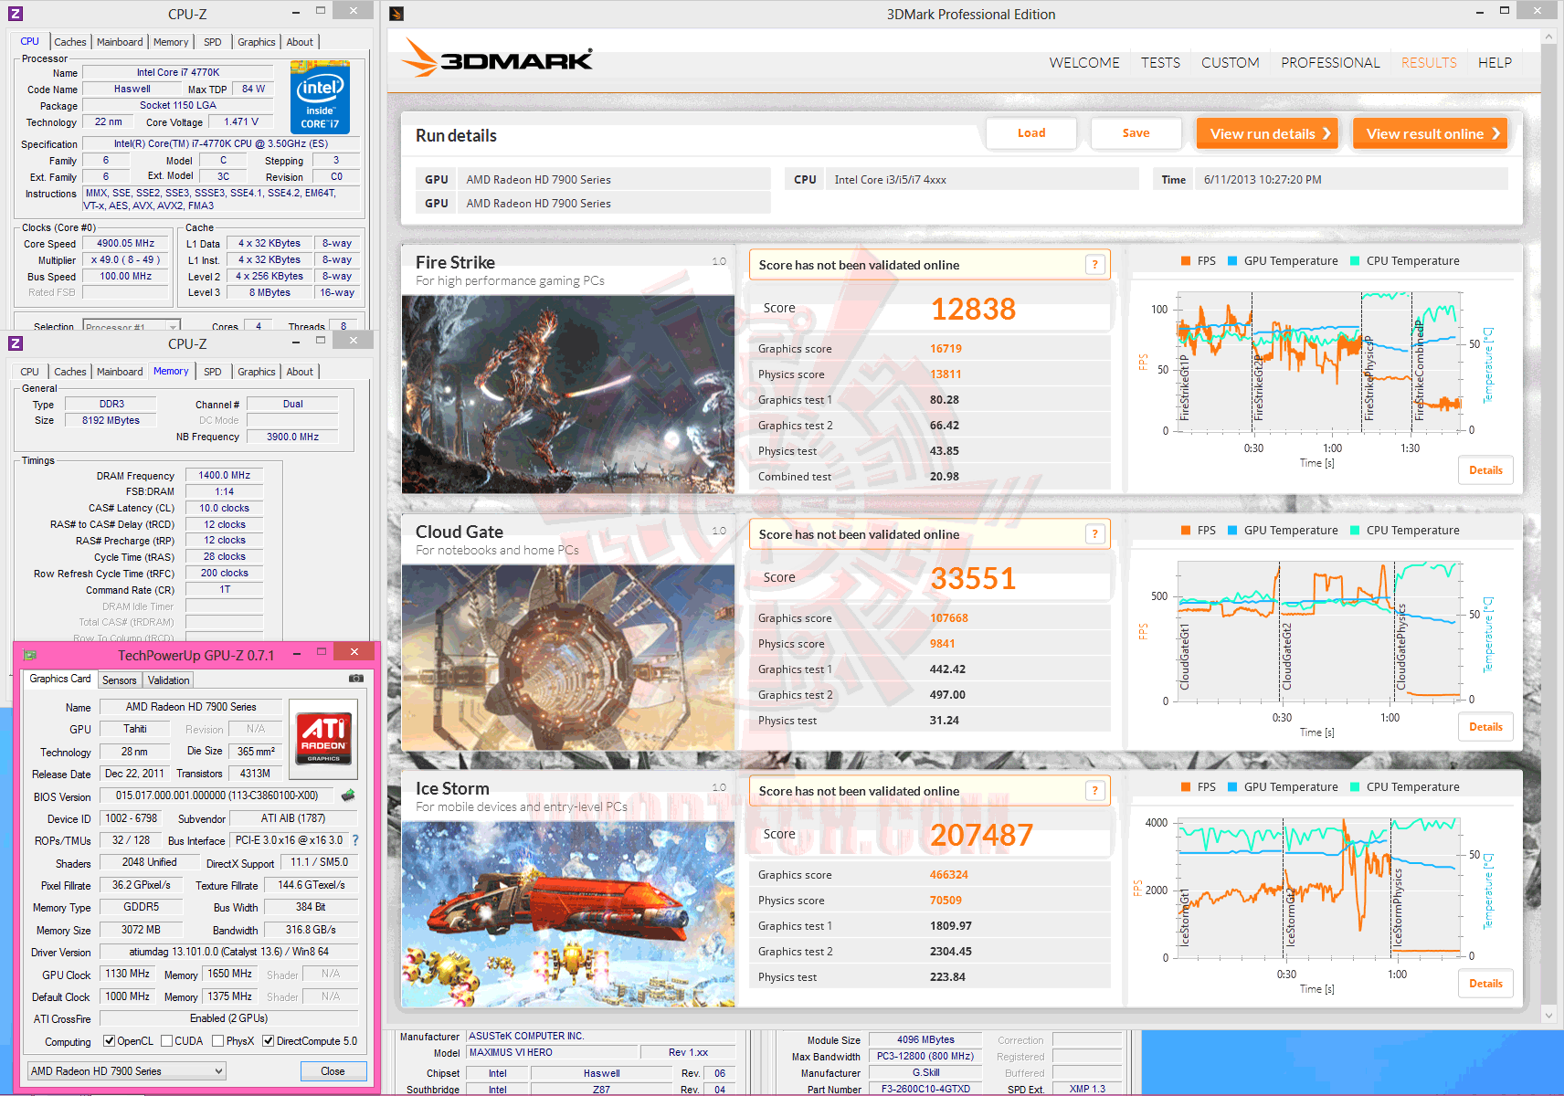
Task: Click the Cloud Gate validation help question mark
Action: (x=1095, y=534)
